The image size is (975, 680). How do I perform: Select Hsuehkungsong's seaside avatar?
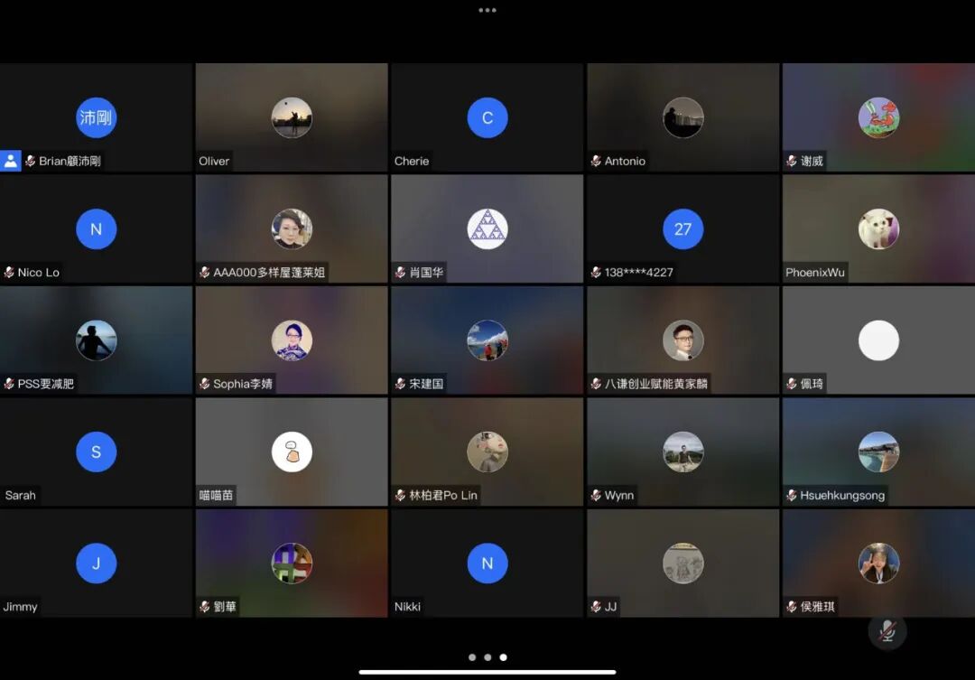[x=878, y=452]
